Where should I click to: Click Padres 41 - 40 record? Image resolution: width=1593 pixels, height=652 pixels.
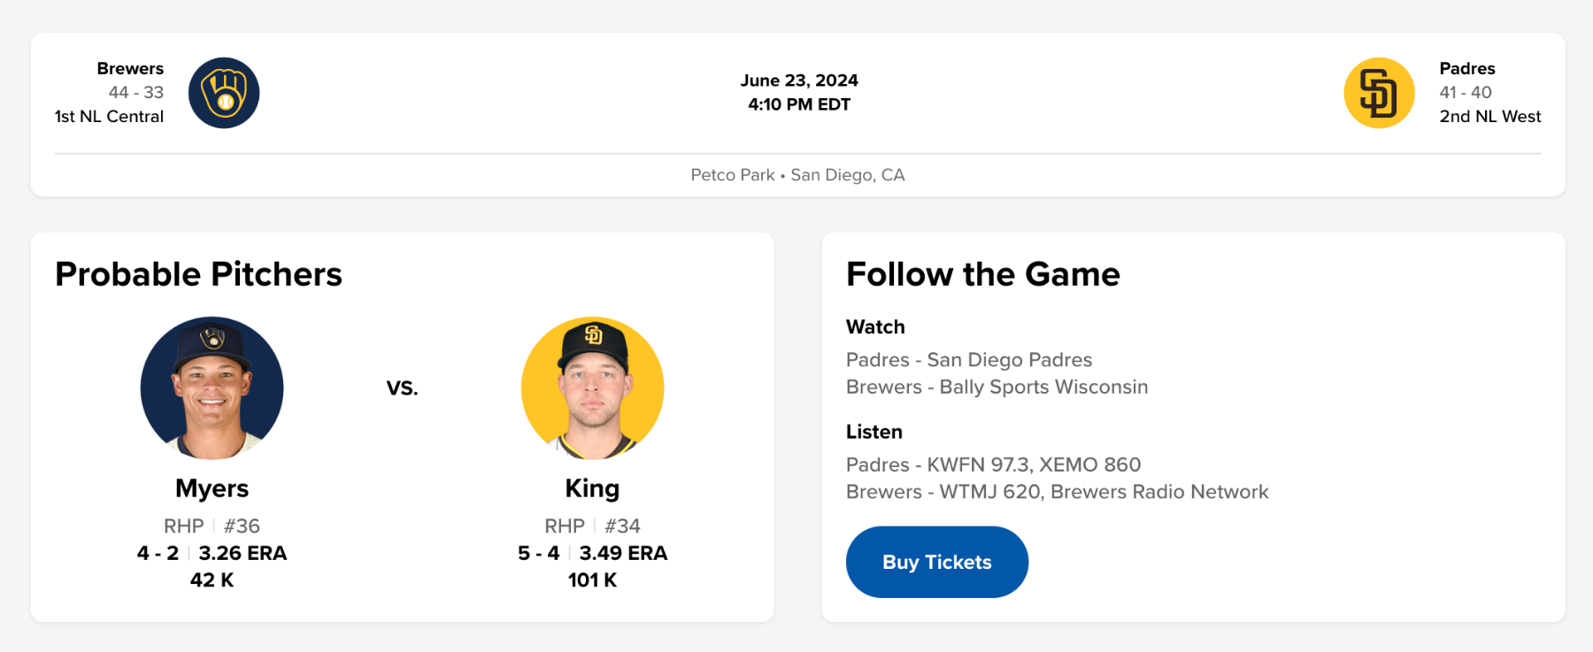point(1466,92)
